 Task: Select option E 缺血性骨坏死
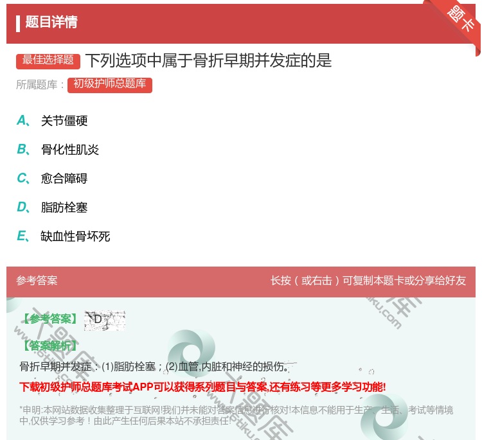coord(64,236)
